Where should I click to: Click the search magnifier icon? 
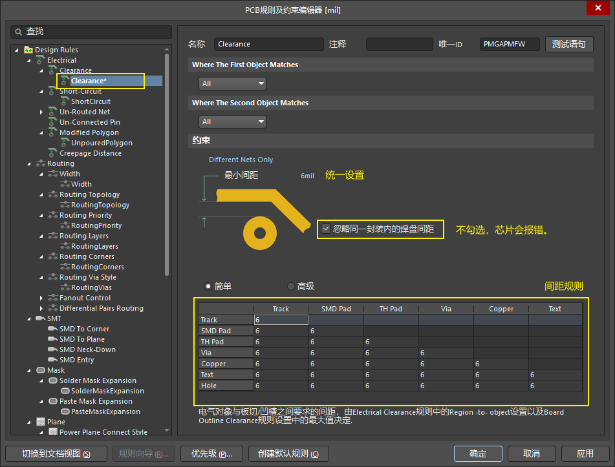(x=18, y=32)
